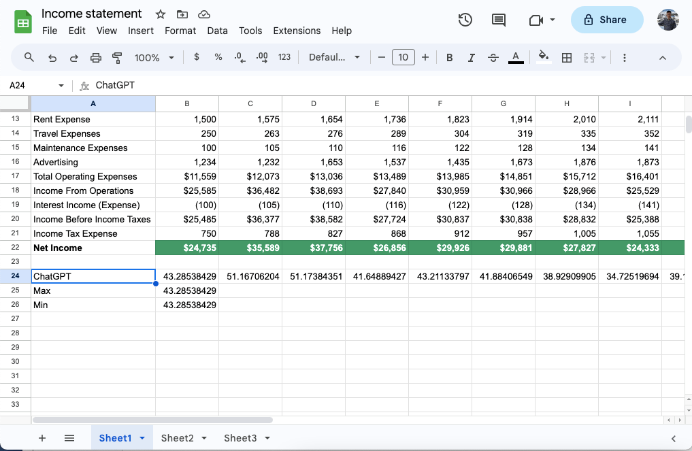Viewport: 692px width, 451px height.
Task: Toggle bold formatting
Action: click(449, 57)
